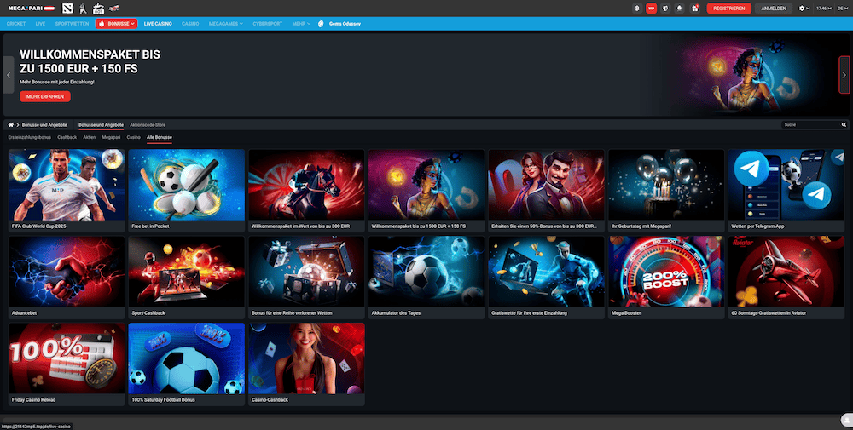Open the Live Casino menu item
Image resolution: width=853 pixels, height=430 pixels.
pos(158,24)
